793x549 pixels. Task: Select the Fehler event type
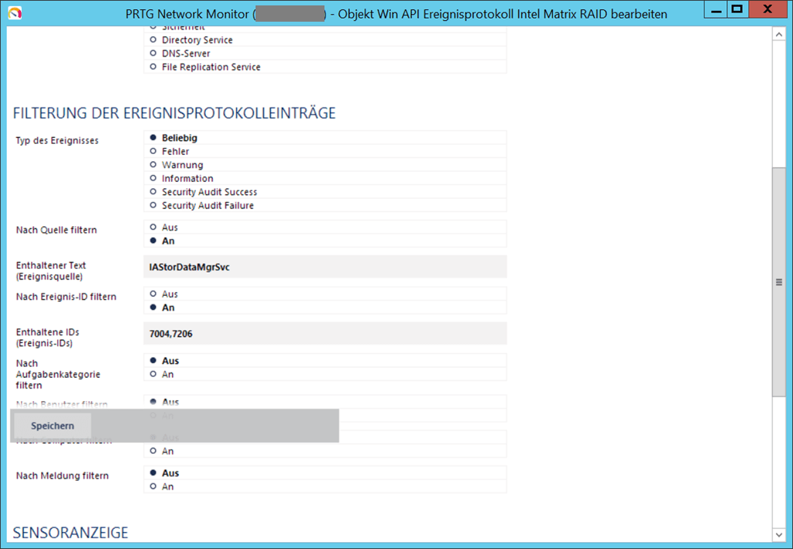(x=153, y=152)
